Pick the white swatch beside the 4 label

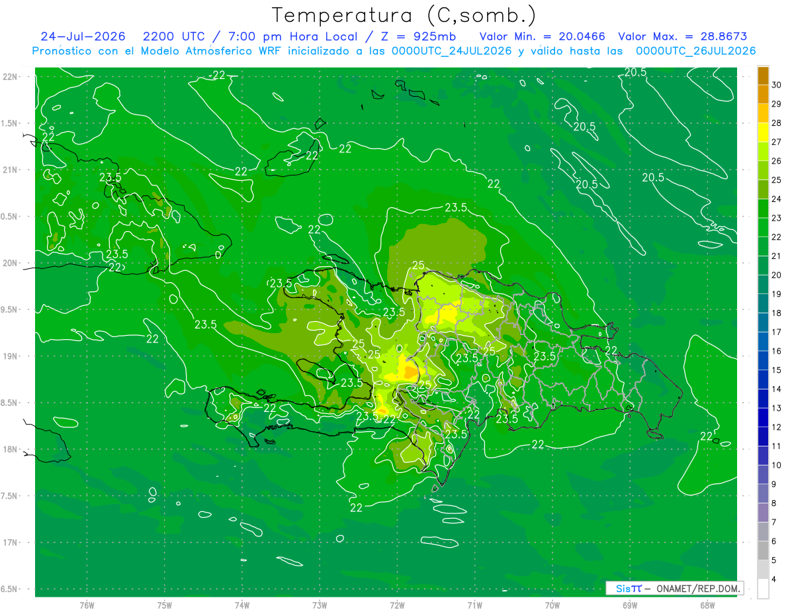[763, 589]
